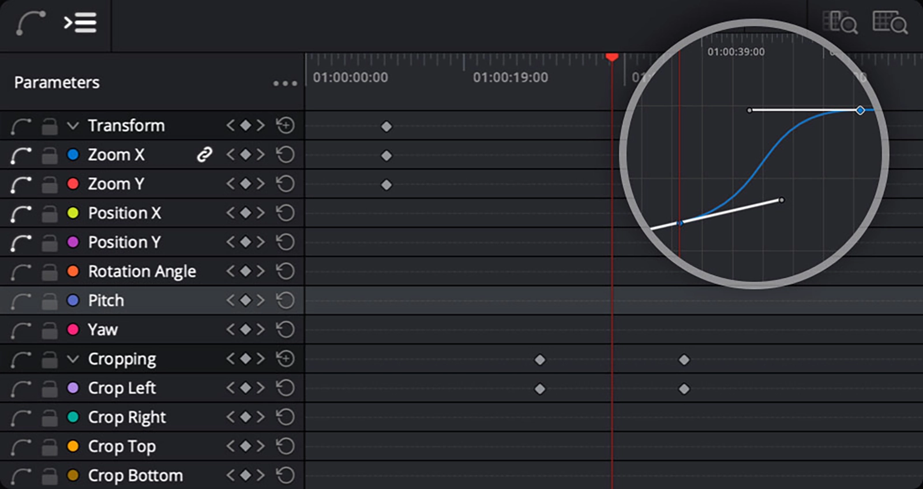Collapse the Cropping group
Viewport: 923px width, 489px height.
click(x=73, y=359)
